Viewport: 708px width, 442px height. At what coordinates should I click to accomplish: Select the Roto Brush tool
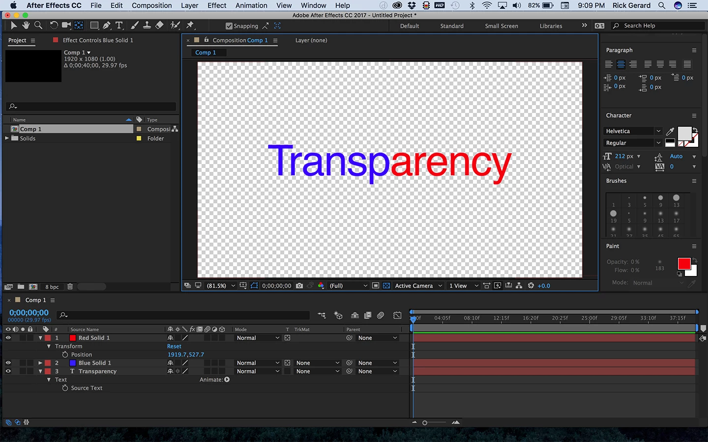[175, 26]
